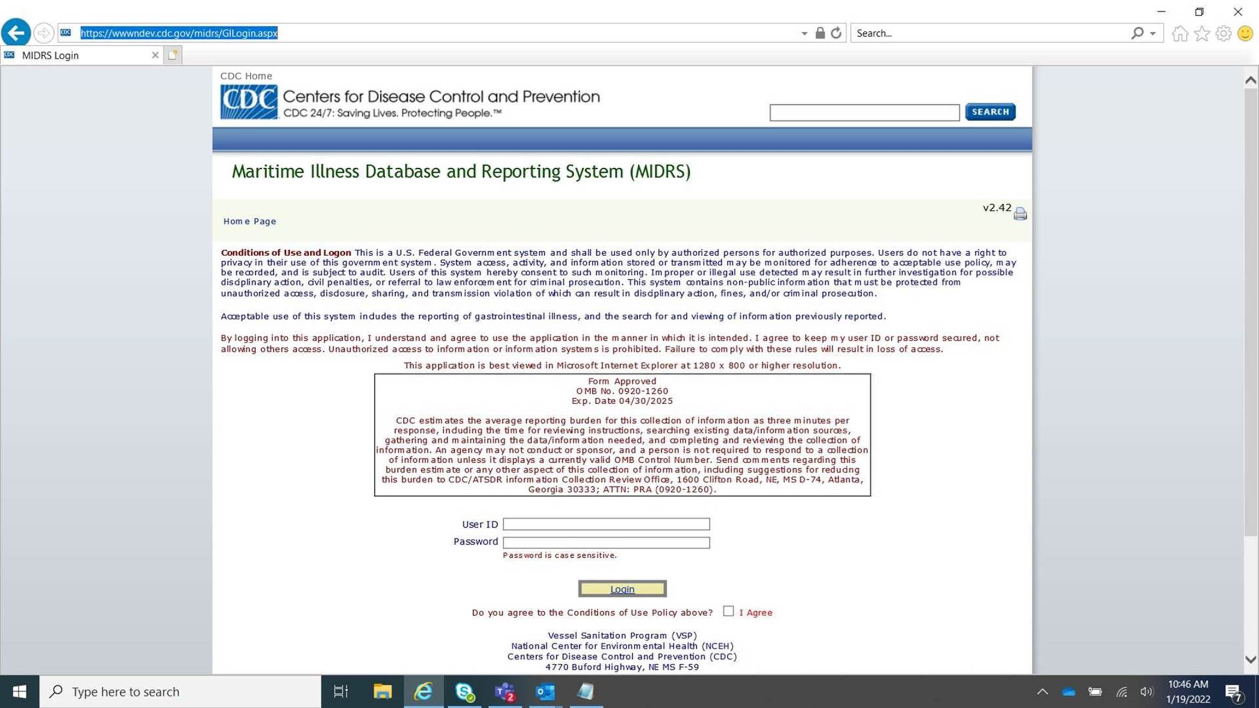Open search provider dropdown arrow
Viewport: 1259px width, 708px height.
(x=1153, y=33)
